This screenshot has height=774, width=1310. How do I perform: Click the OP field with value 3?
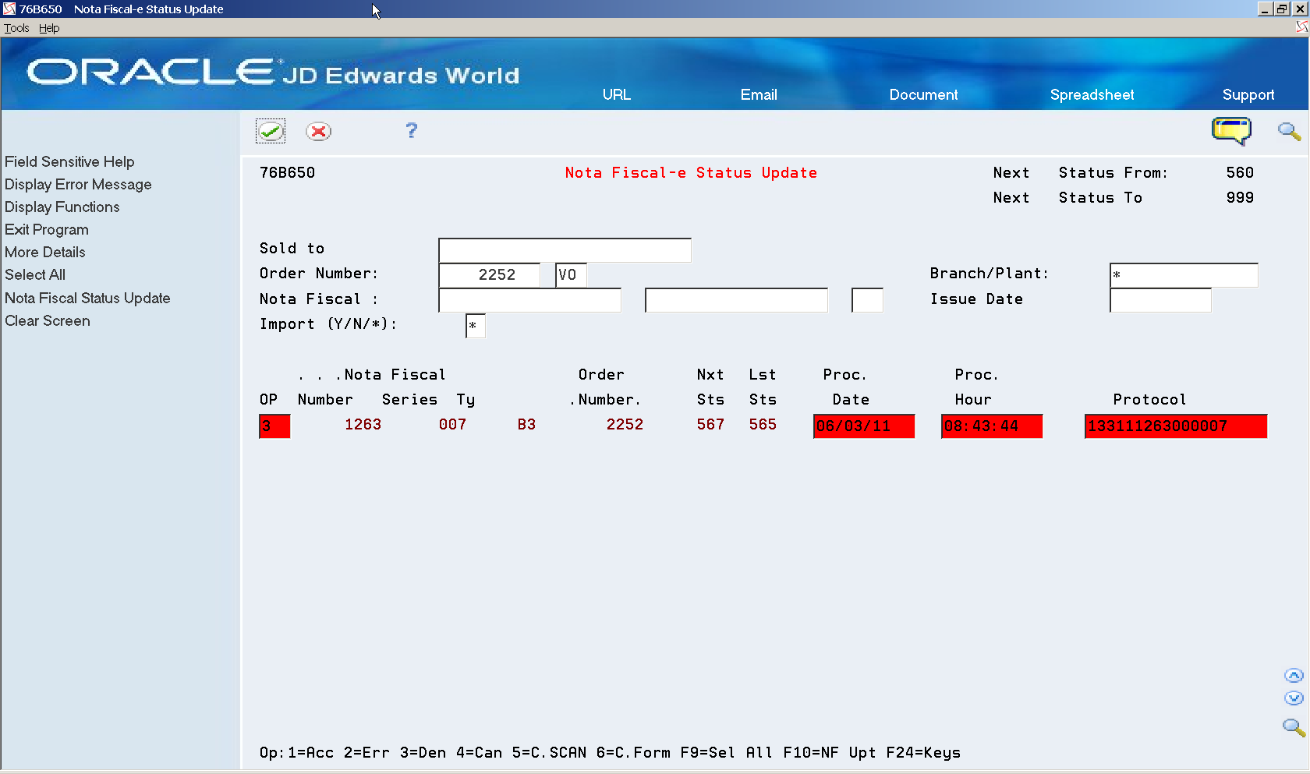[274, 426]
